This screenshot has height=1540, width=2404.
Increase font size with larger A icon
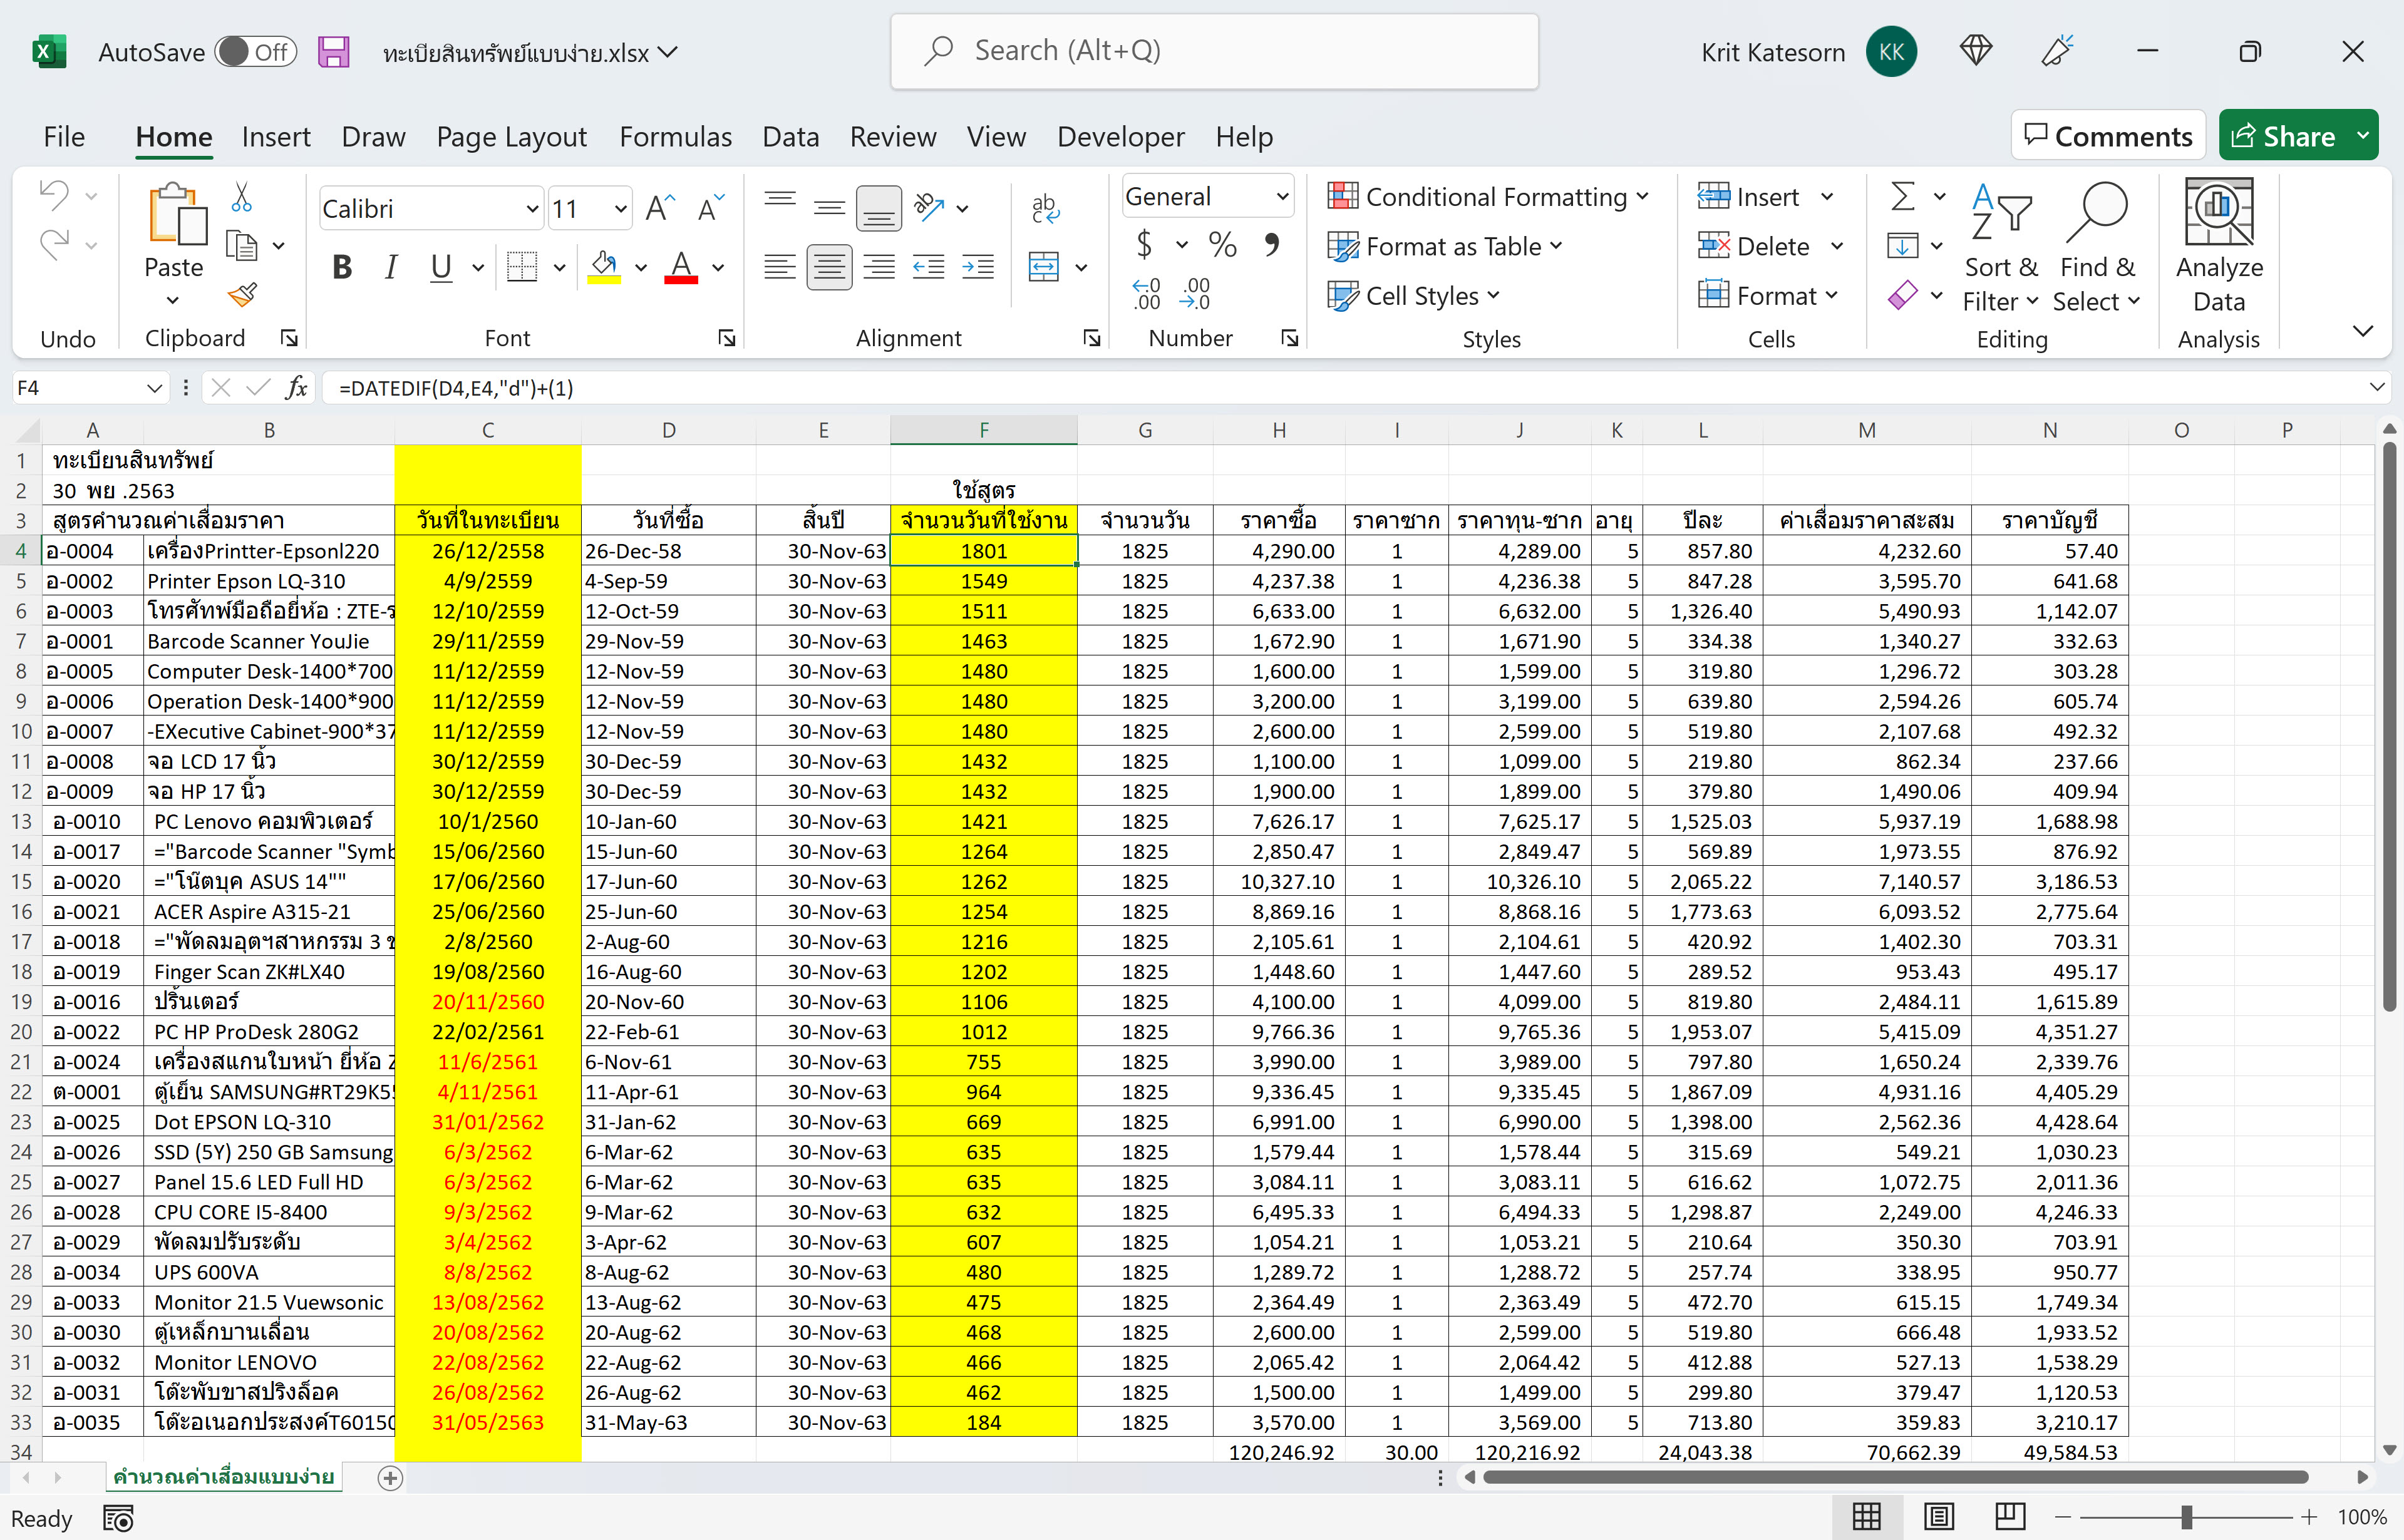coord(660,208)
